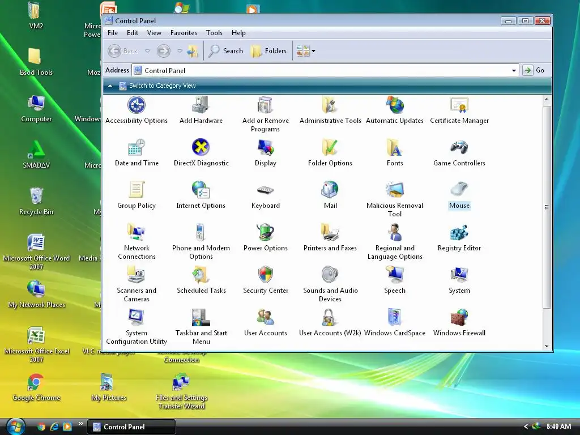This screenshot has width=580, height=435.
Task: Show hidden system tray icons
Action: [x=526, y=427]
